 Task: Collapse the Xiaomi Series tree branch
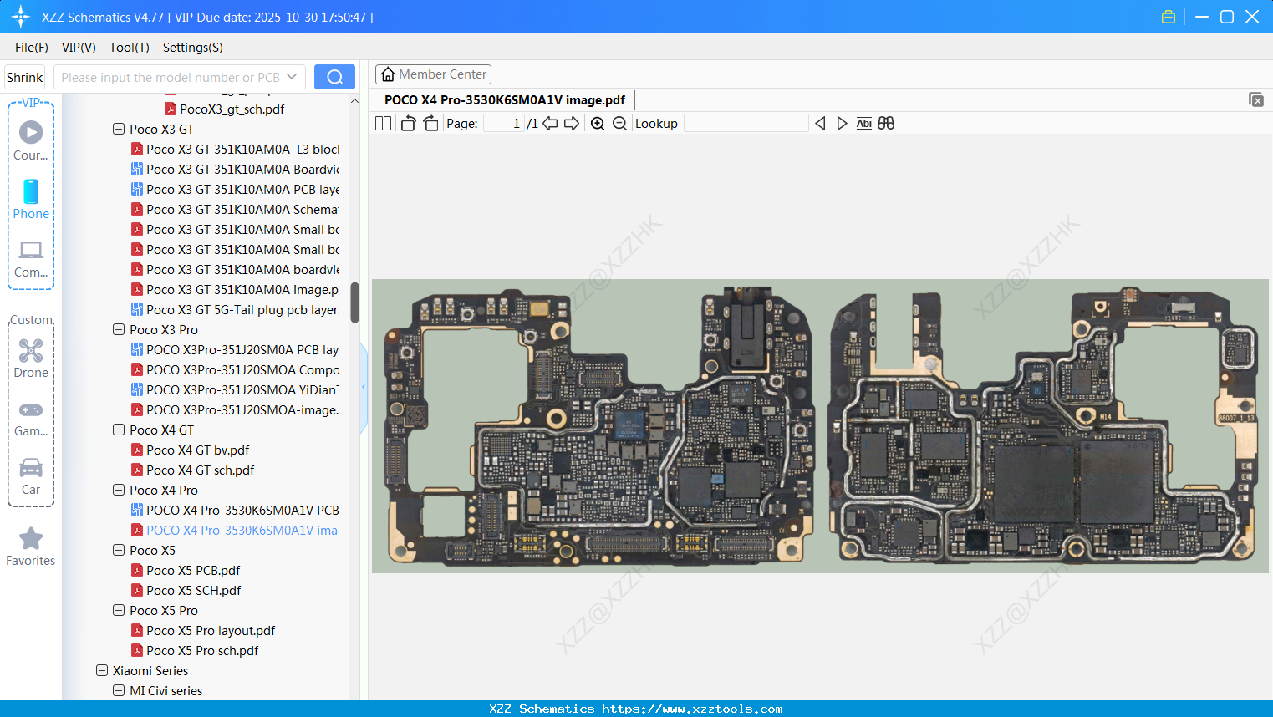click(x=101, y=670)
